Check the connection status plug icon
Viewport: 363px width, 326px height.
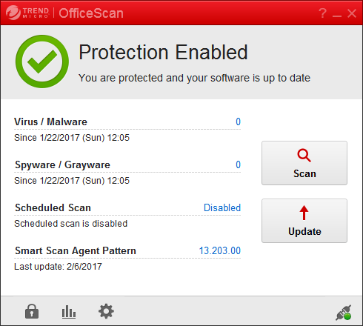[x=344, y=313]
